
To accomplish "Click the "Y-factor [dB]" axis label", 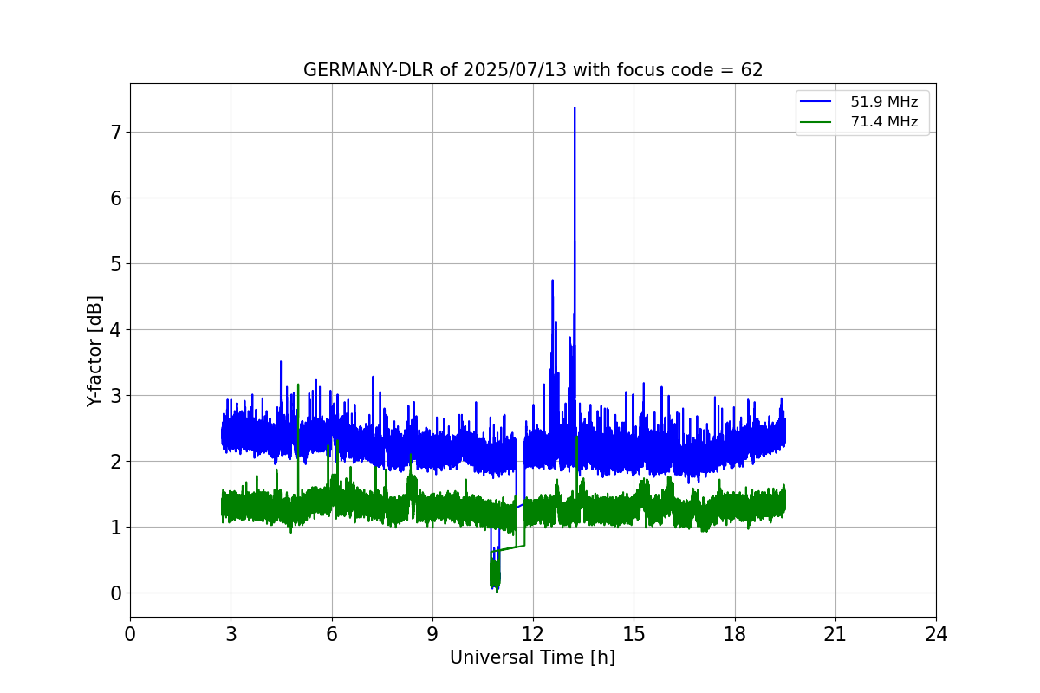I will click(94, 351).
